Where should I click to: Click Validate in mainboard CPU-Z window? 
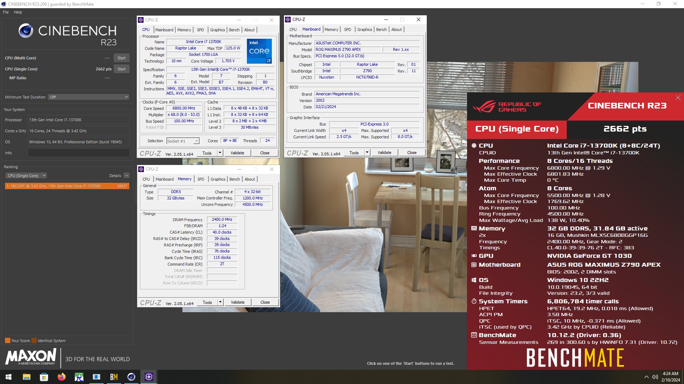coord(384,153)
